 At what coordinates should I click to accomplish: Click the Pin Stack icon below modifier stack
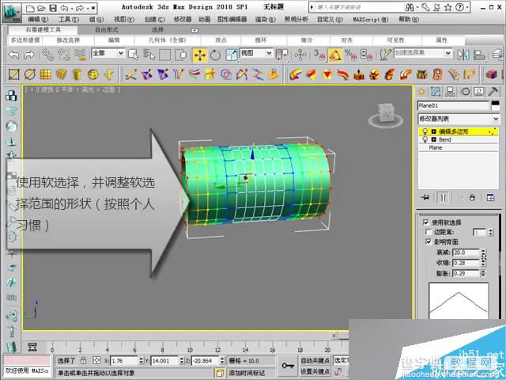point(425,197)
